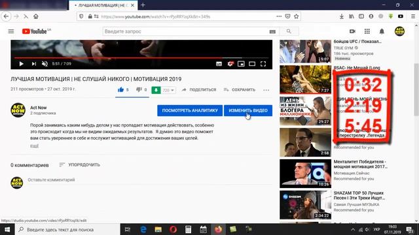Go back with browser back arrow

click(6, 16)
